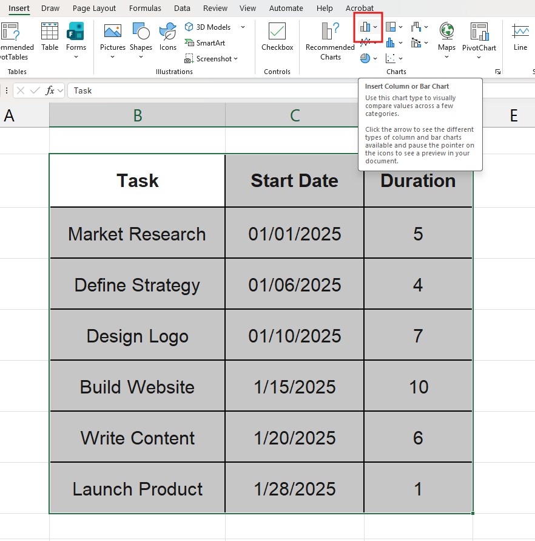Select the column C header
The width and height of the screenshot is (535, 541).
(295, 115)
